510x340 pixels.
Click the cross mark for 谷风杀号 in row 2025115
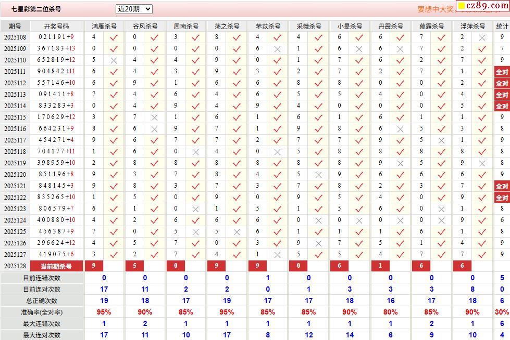(x=154, y=117)
